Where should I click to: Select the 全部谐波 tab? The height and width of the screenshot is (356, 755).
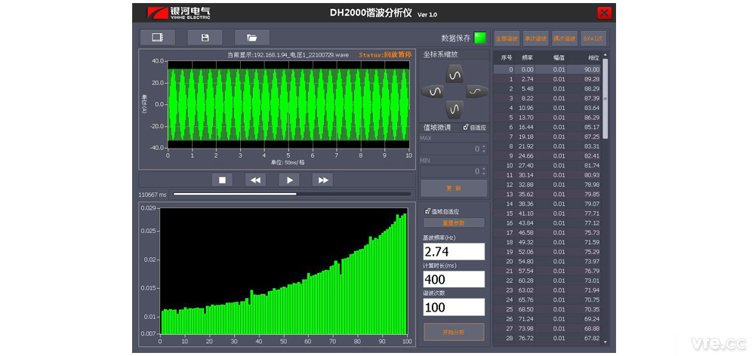[x=506, y=38]
